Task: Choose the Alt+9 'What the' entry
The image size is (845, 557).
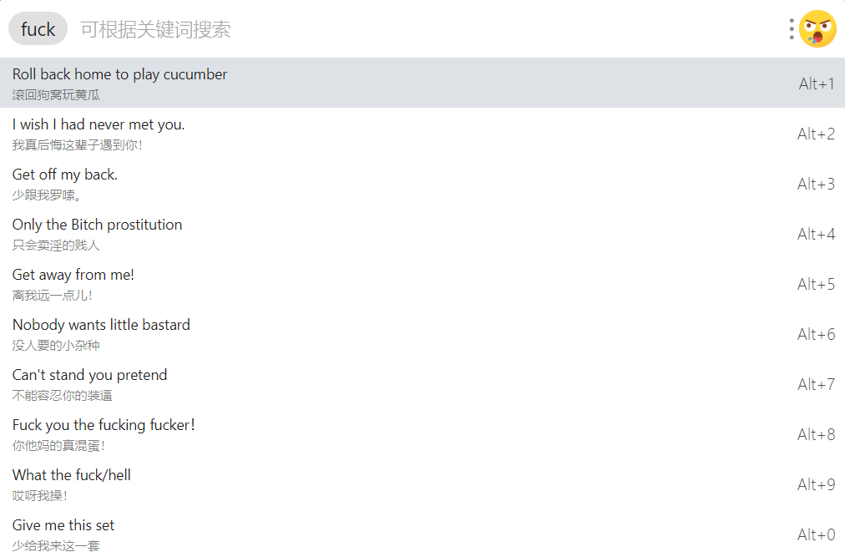Action: coord(422,484)
